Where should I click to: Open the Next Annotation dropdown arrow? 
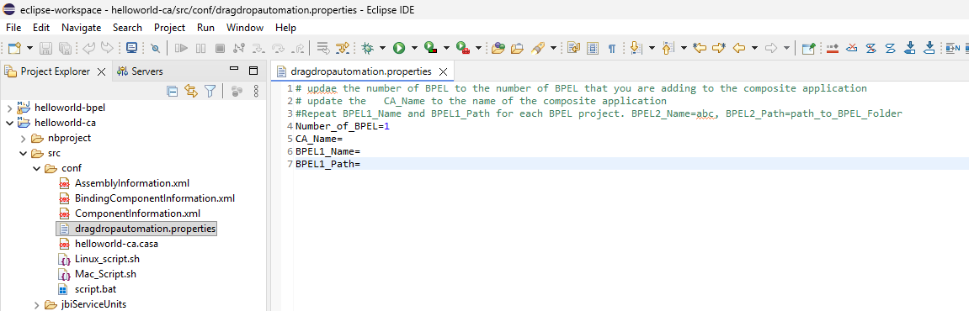pyautogui.click(x=652, y=48)
